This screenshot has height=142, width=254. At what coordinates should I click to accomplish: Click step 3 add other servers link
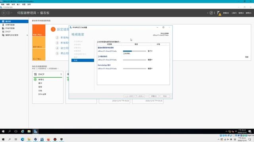(65, 43)
